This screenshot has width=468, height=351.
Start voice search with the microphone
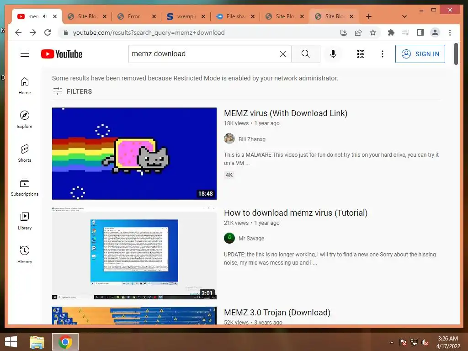(x=333, y=54)
